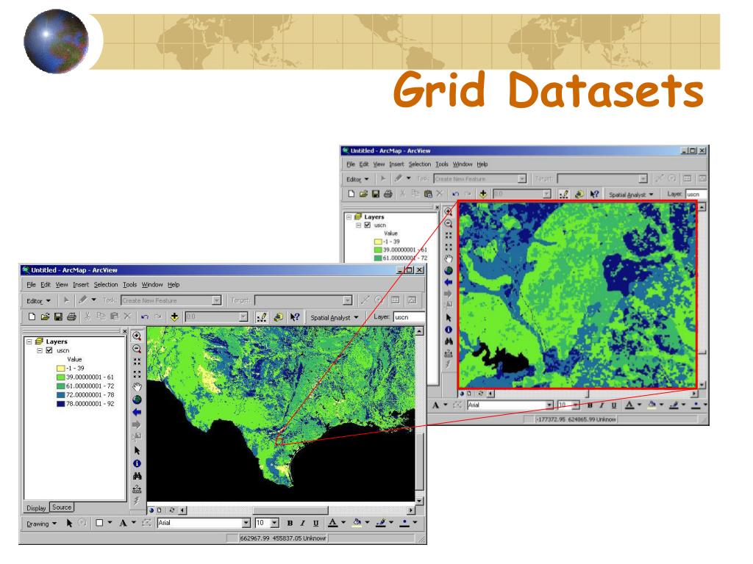Image resolution: width=753 pixels, height=564 pixels.
Task: Click What's This help pointer in front window
Action: coord(294,317)
